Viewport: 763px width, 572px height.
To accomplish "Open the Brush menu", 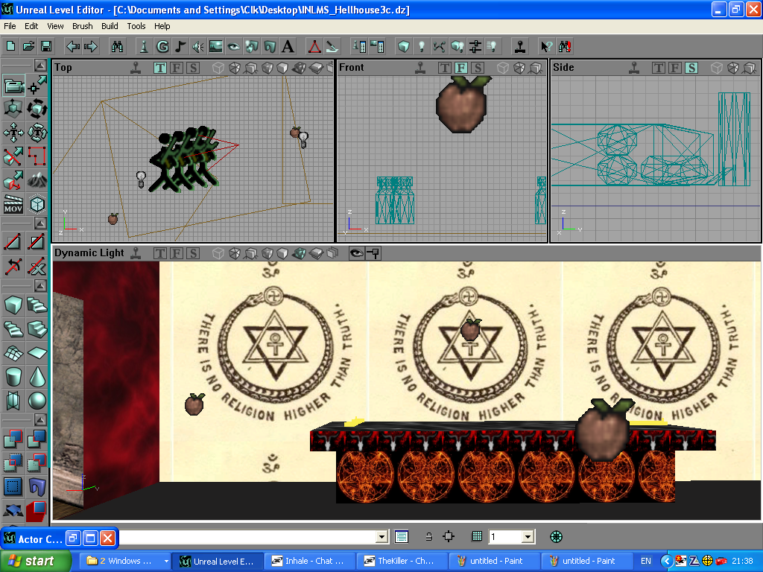I will click(82, 26).
